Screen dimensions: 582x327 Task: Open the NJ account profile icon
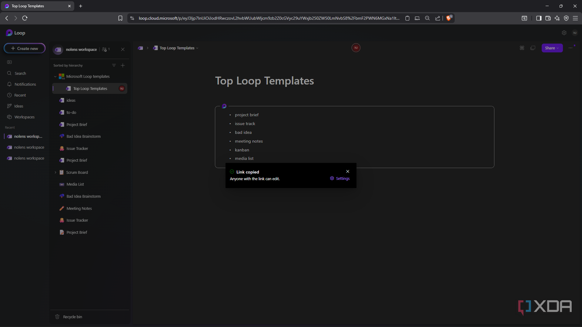pyautogui.click(x=575, y=33)
